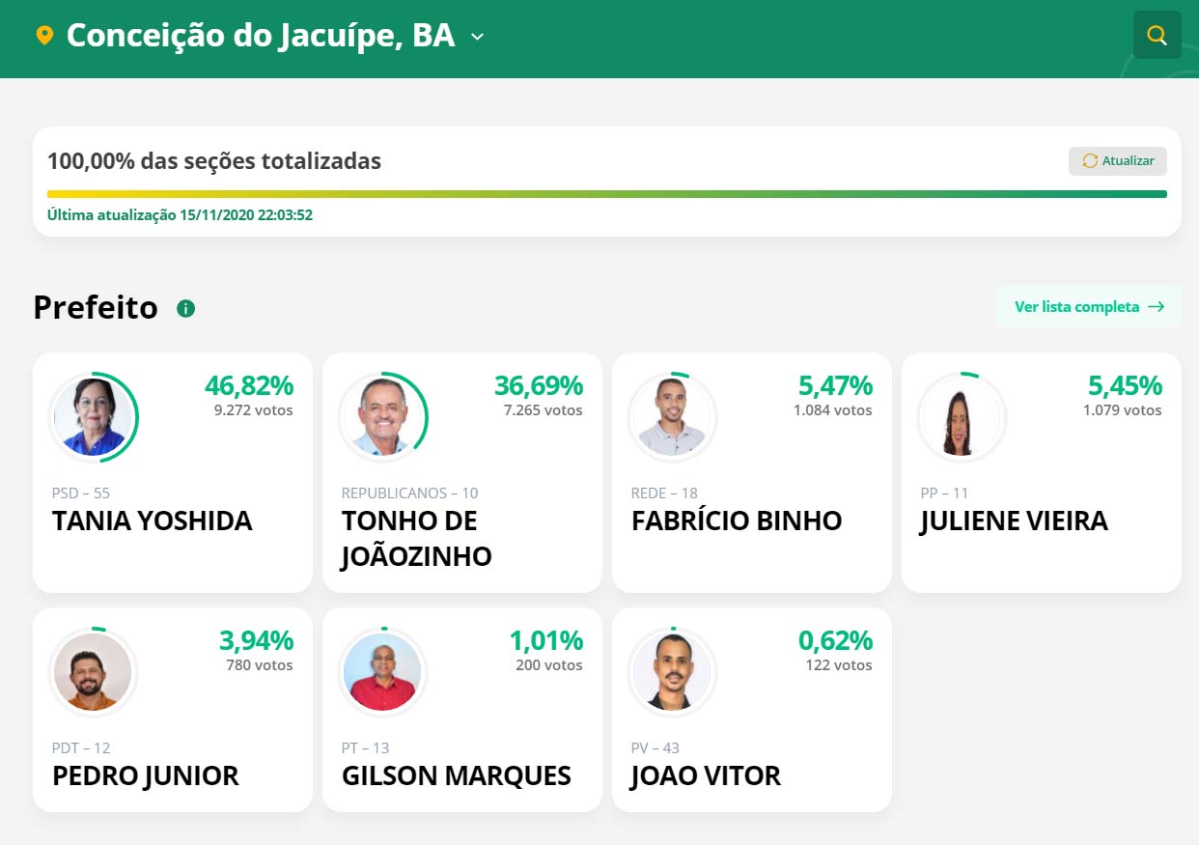Open Joao Vitor's candidate photo
This screenshot has width=1199, height=845.
[x=672, y=671]
